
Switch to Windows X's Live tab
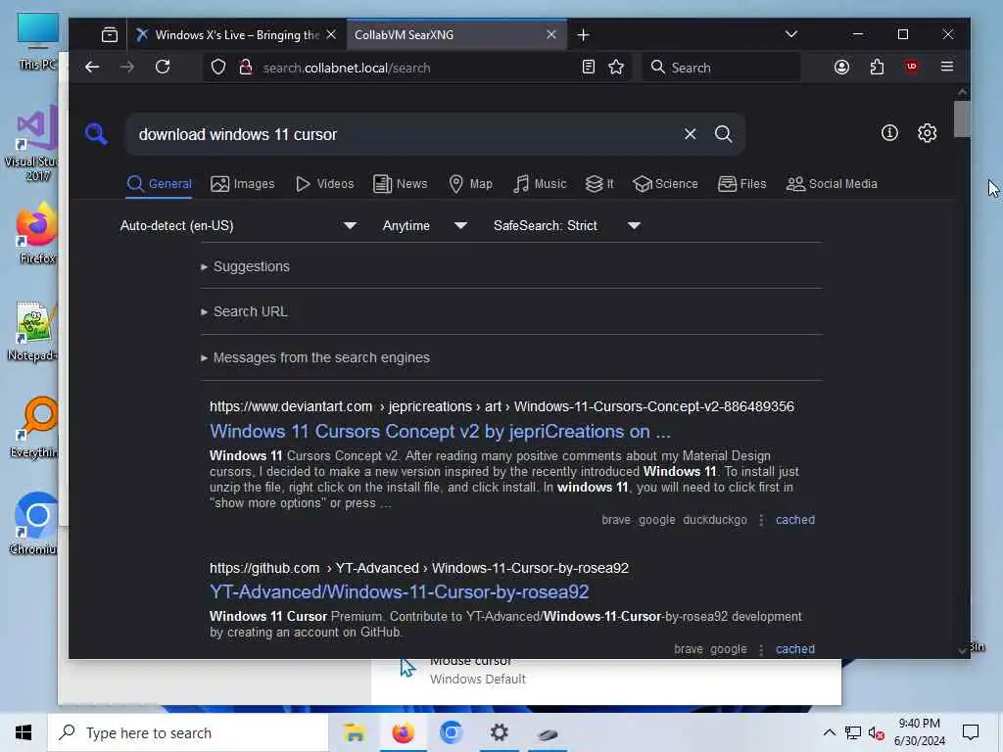pos(236,35)
